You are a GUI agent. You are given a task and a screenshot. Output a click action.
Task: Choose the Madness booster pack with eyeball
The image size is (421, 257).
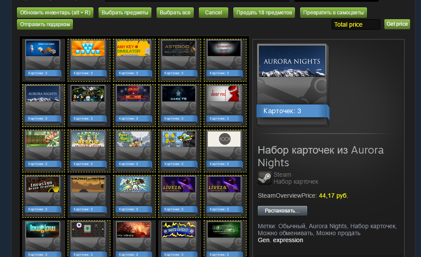tap(89, 239)
